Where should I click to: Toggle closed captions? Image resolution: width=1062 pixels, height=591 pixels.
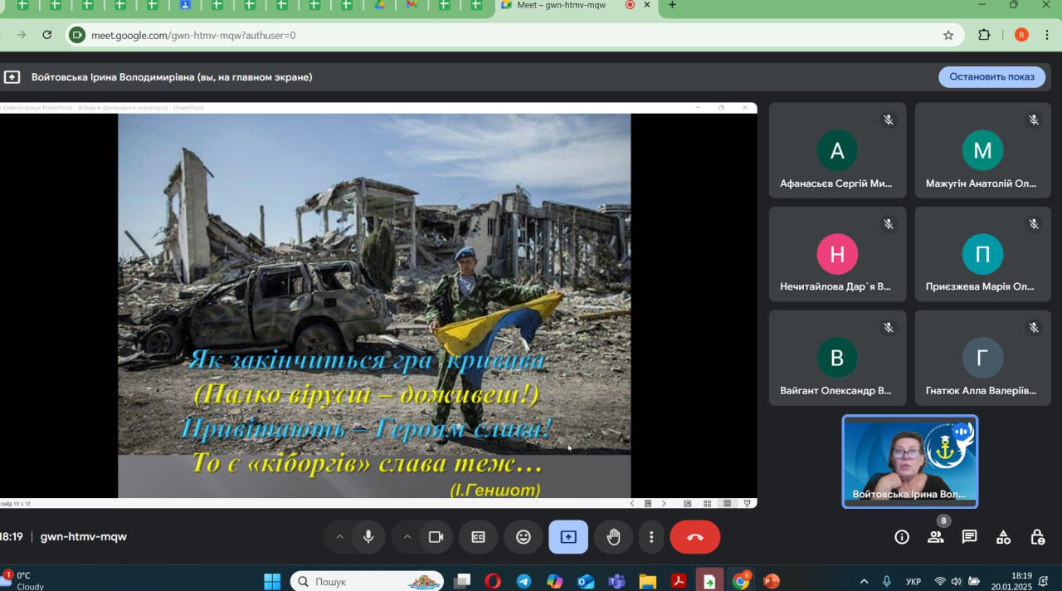(479, 537)
